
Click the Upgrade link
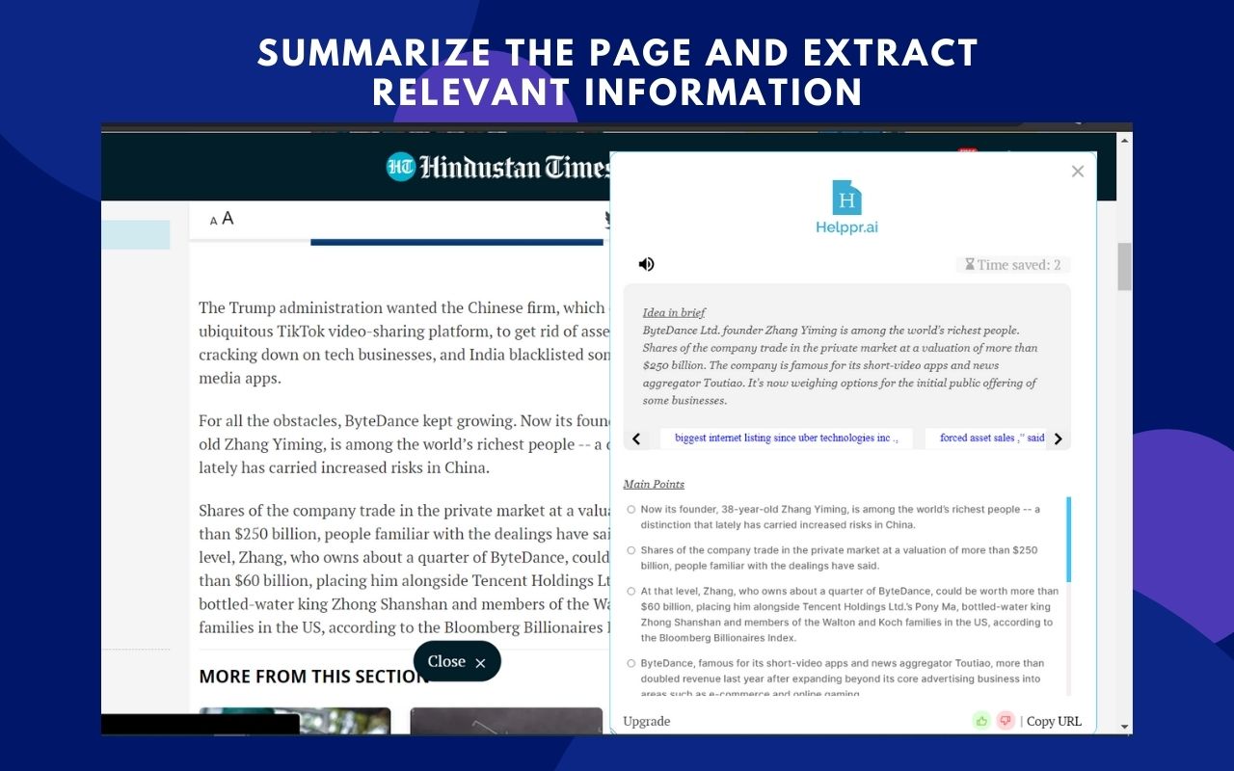(647, 721)
